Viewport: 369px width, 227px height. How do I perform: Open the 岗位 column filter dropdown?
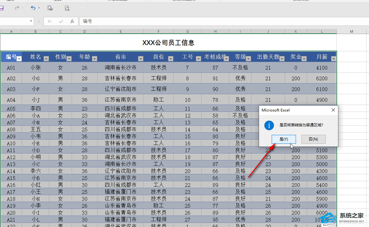click(171, 59)
